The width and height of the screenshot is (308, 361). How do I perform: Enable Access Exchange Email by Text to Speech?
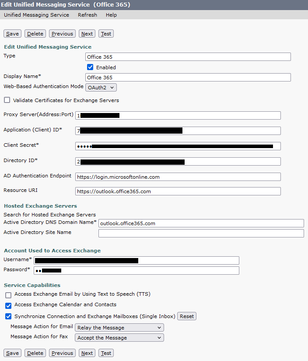[8, 295]
